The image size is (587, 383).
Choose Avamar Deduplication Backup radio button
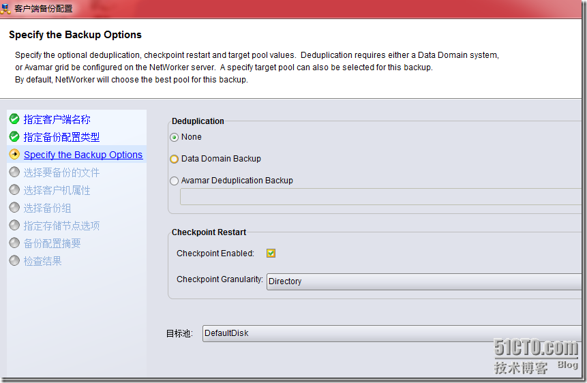(174, 181)
